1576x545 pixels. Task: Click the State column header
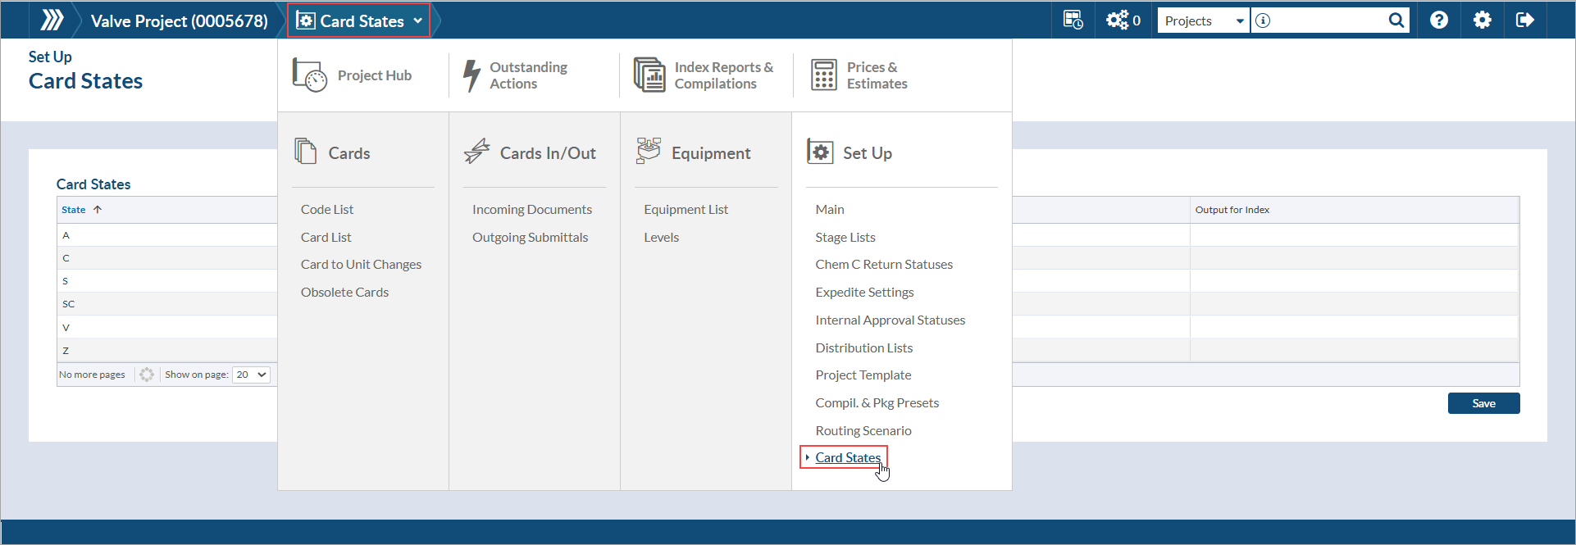(x=167, y=210)
